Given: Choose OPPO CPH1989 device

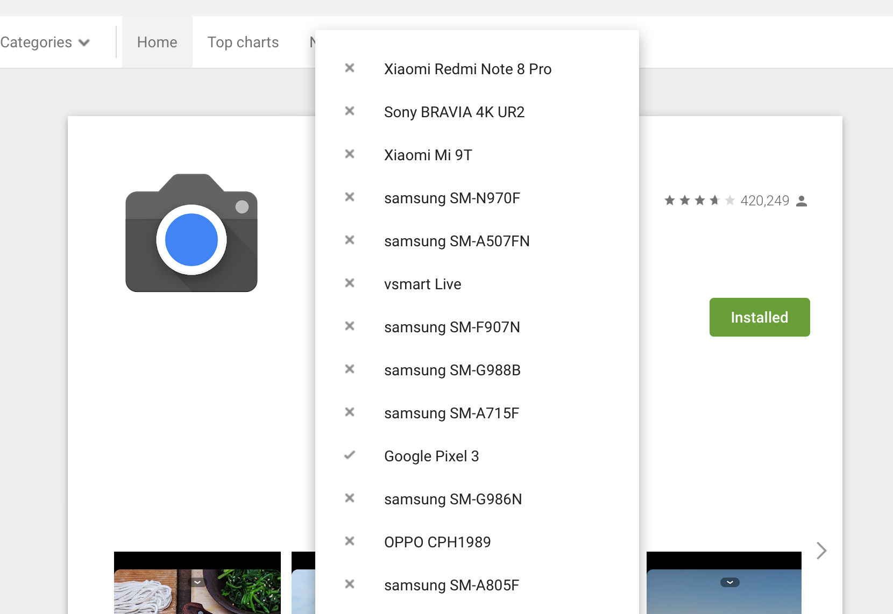Looking at the screenshot, I should pyautogui.click(x=477, y=542).
